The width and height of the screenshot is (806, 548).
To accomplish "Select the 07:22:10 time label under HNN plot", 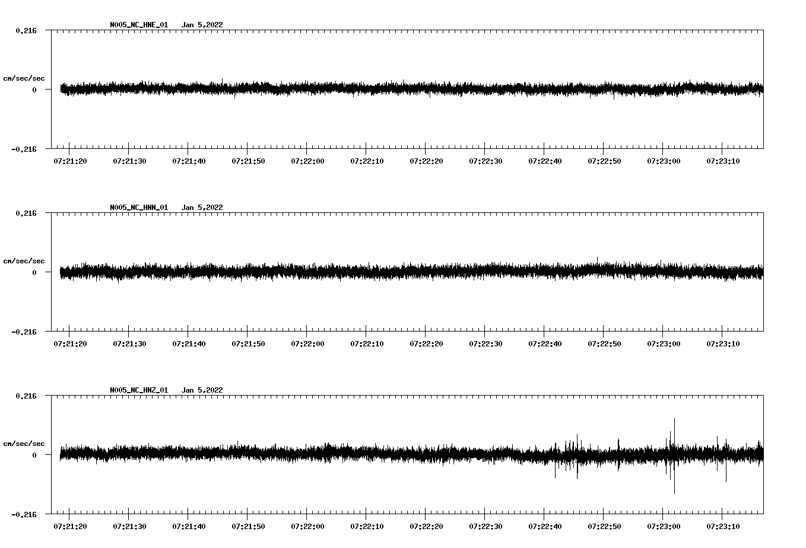I will (367, 344).
